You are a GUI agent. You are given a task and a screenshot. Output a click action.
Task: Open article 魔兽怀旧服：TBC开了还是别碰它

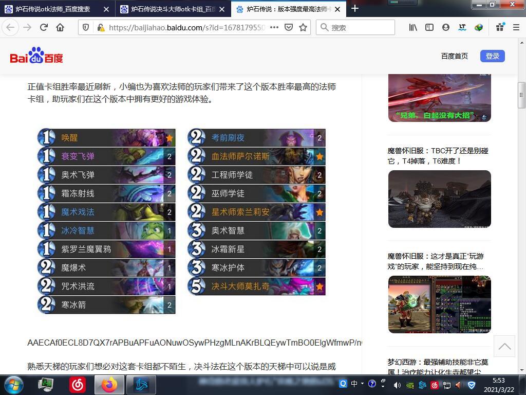pyautogui.click(x=438, y=156)
